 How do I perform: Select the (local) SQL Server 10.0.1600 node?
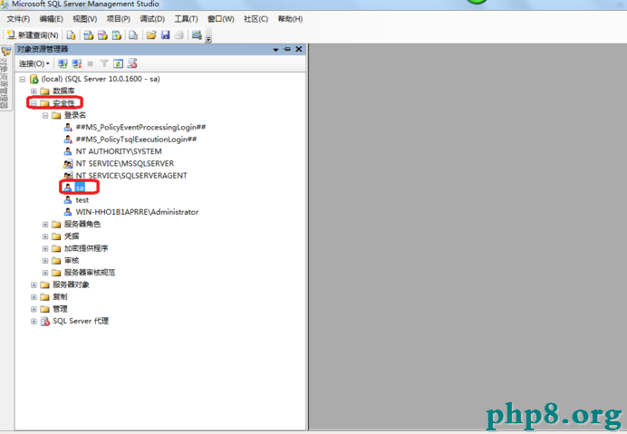pos(101,79)
